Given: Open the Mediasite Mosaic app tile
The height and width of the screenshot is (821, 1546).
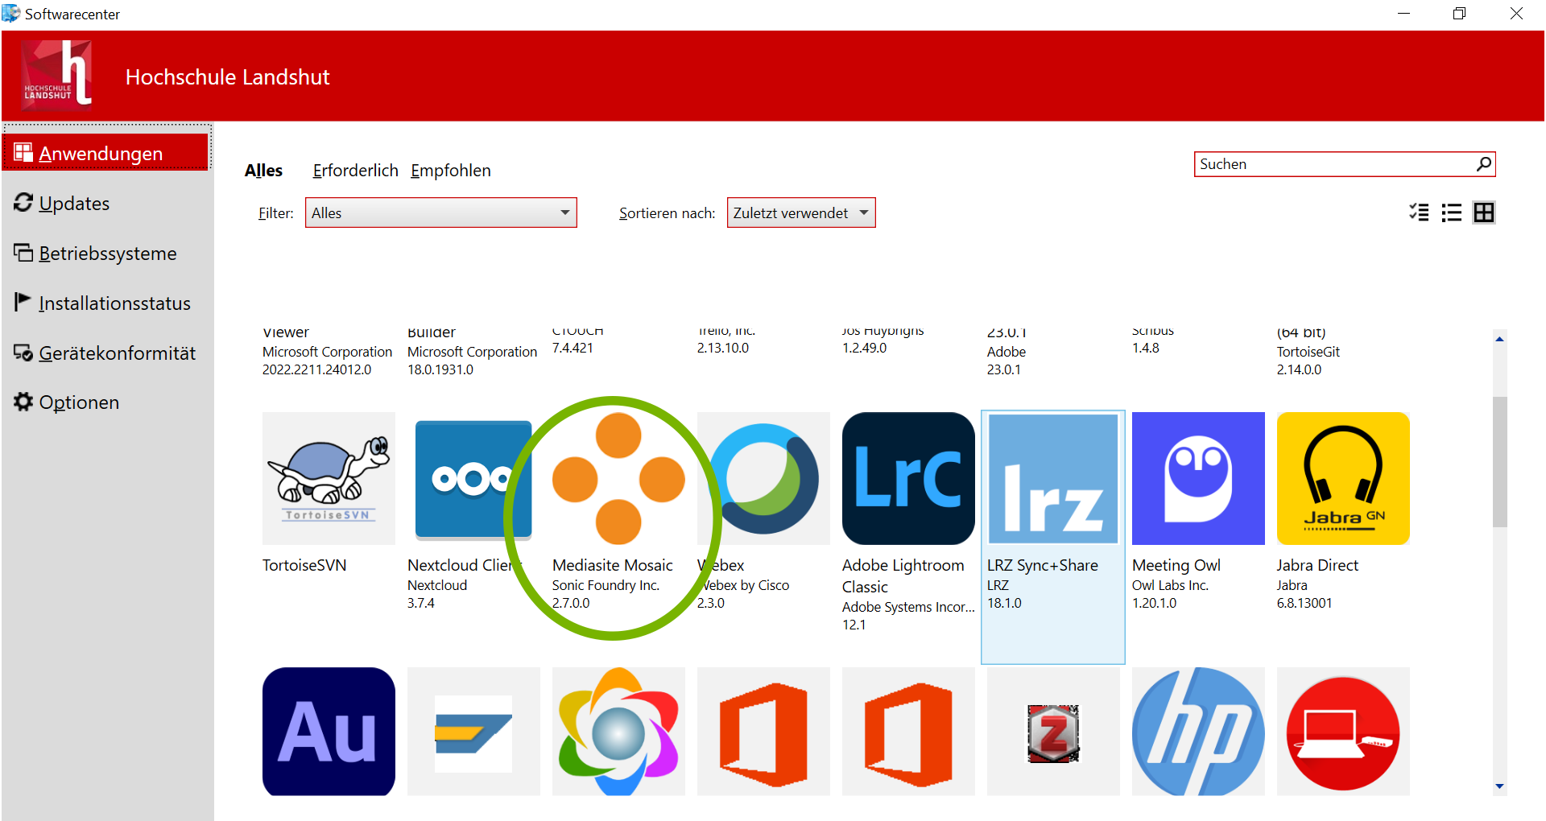Looking at the screenshot, I should 618,478.
